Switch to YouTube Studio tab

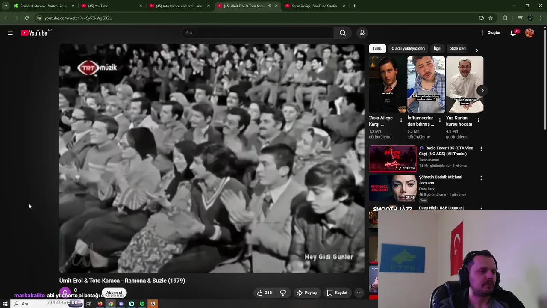(314, 6)
